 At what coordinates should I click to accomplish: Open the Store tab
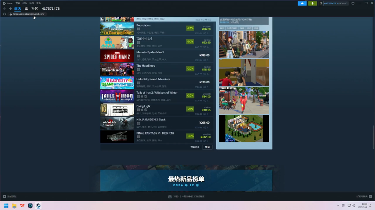pyautogui.click(x=17, y=8)
